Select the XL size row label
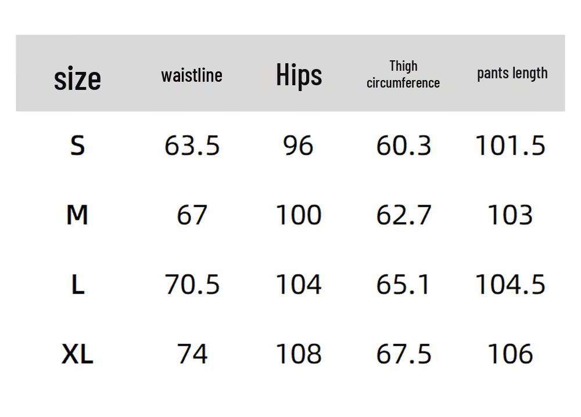The image size is (581, 417). (x=77, y=354)
